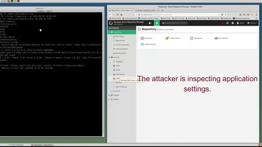Image resolution: width=262 pixels, height=147 pixels.
Task: Open the NetHunter bookmark
Action: point(226,18)
